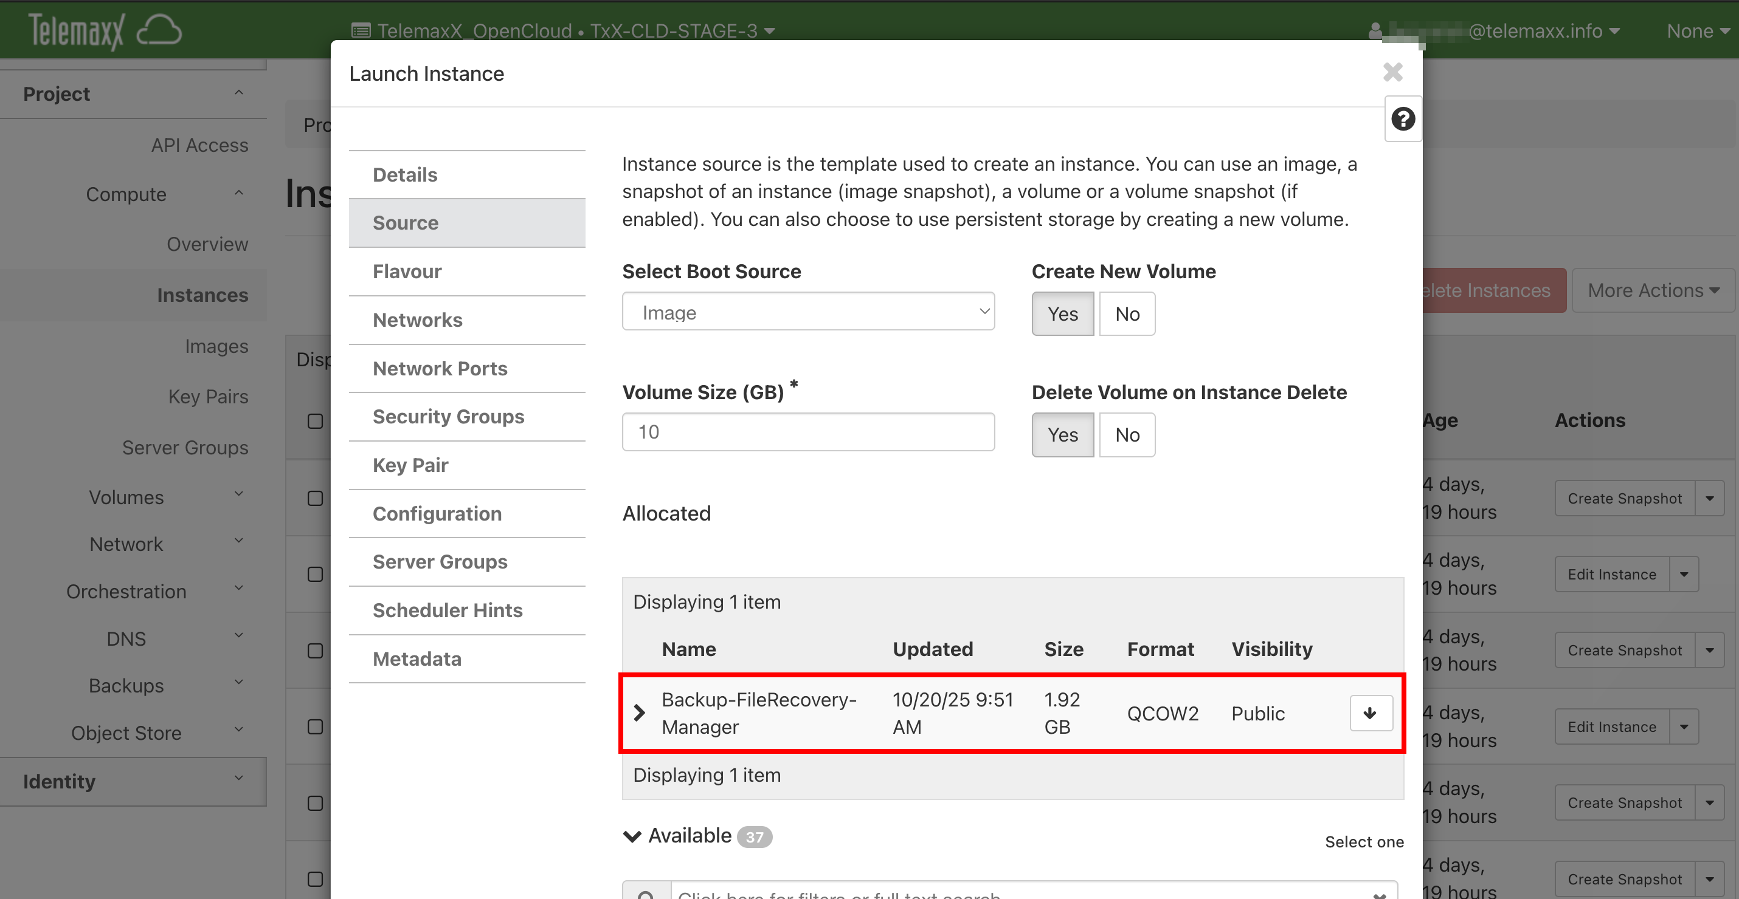The width and height of the screenshot is (1739, 899).
Task: Open the More Actions dropdown
Action: point(1652,291)
